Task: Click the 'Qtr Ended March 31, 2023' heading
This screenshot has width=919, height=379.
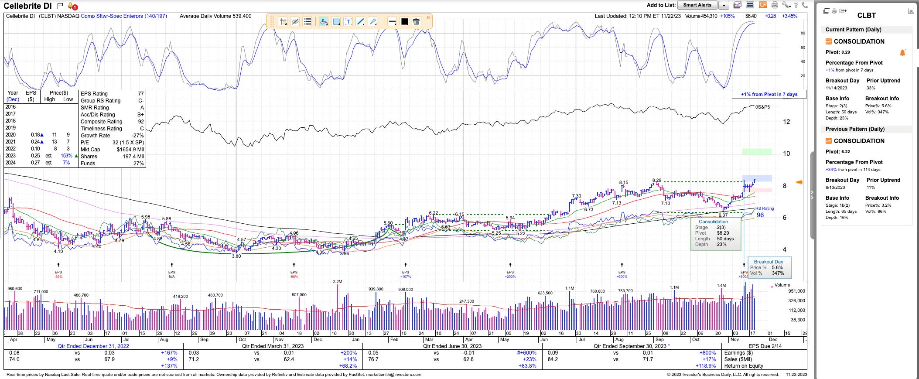Action: tap(273, 346)
